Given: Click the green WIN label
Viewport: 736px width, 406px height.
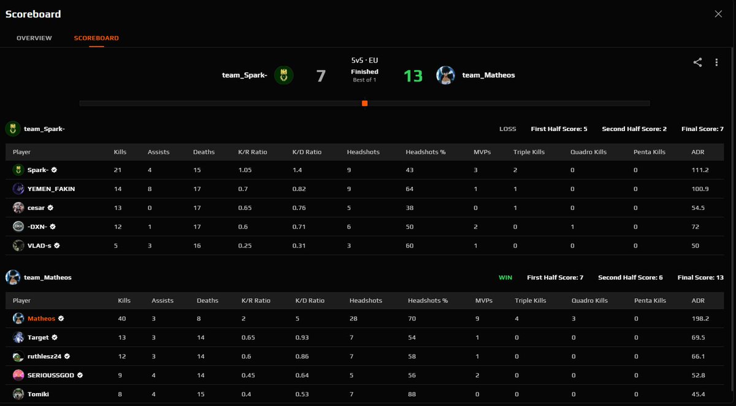Looking at the screenshot, I should [505, 277].
